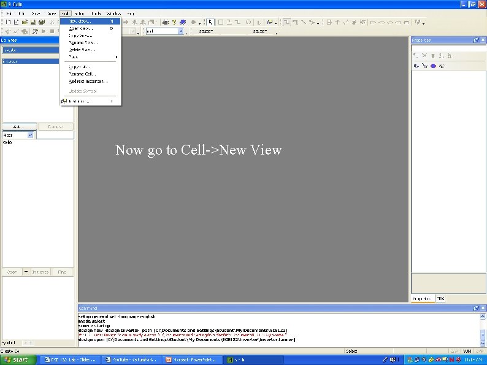Select Cell0 in the cell list
The height and width of the screenshot is (365, 487).
tap(7, 142)
